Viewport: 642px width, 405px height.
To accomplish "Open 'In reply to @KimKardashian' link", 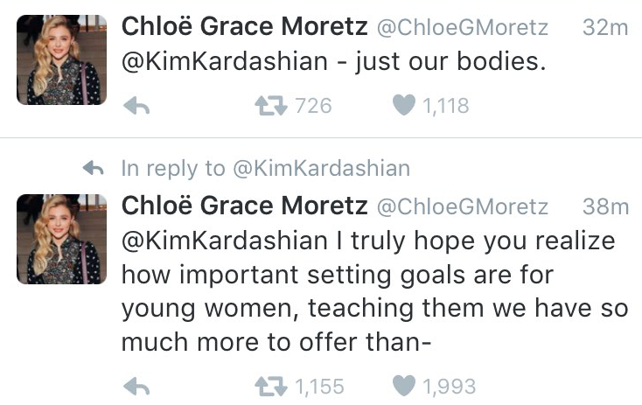I will (266, 169).
